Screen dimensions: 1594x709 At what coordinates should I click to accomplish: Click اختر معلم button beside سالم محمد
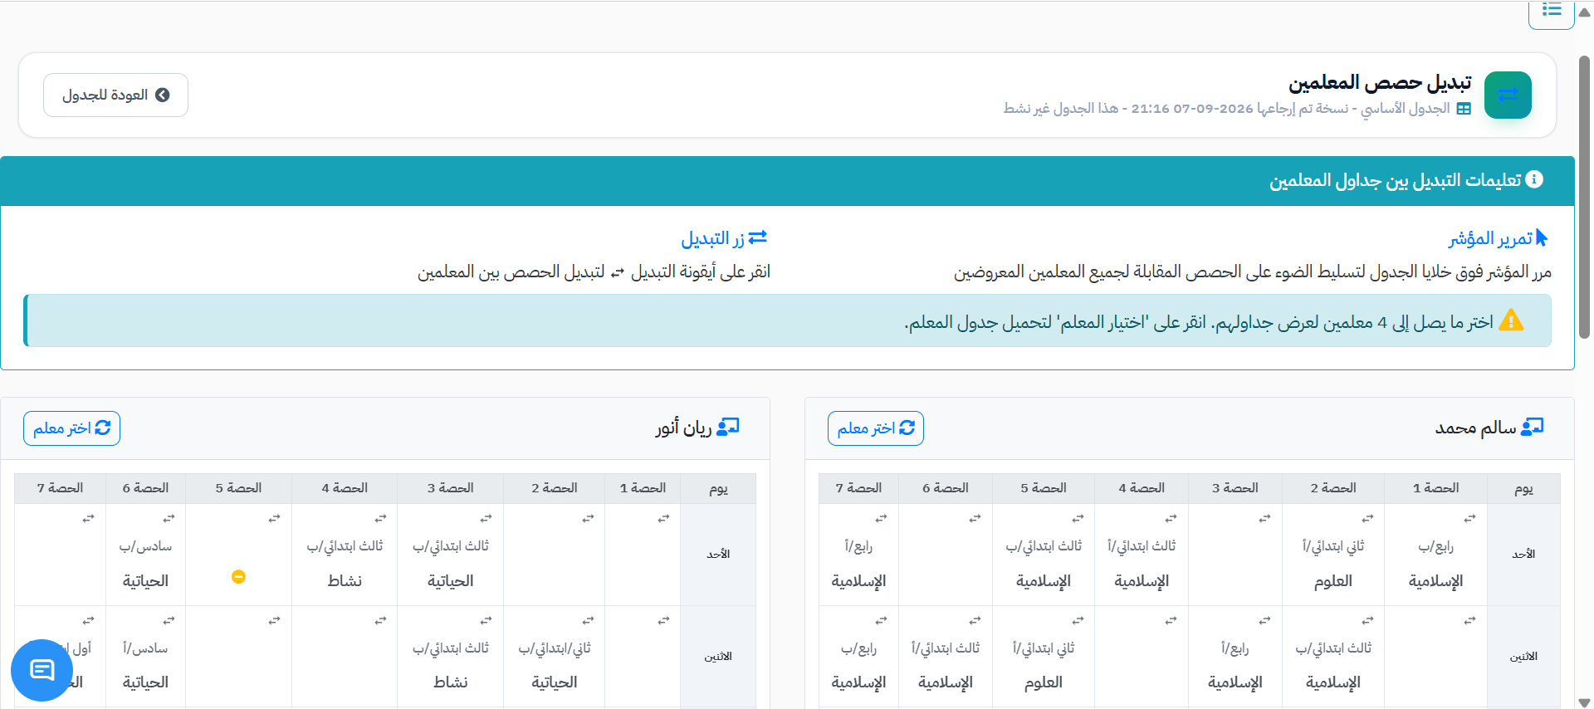click(876, 428)
